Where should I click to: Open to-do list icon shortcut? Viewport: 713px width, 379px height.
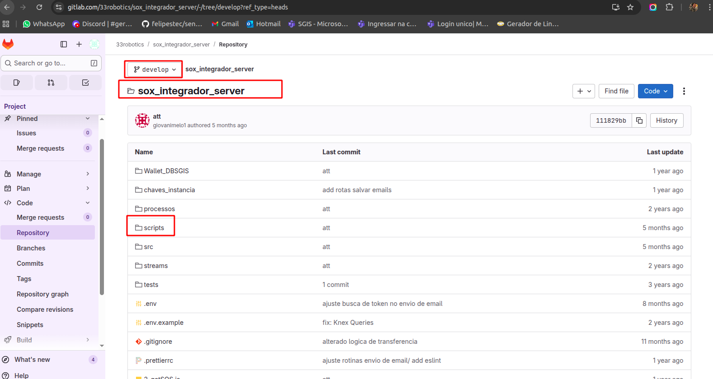pos(85,83)
